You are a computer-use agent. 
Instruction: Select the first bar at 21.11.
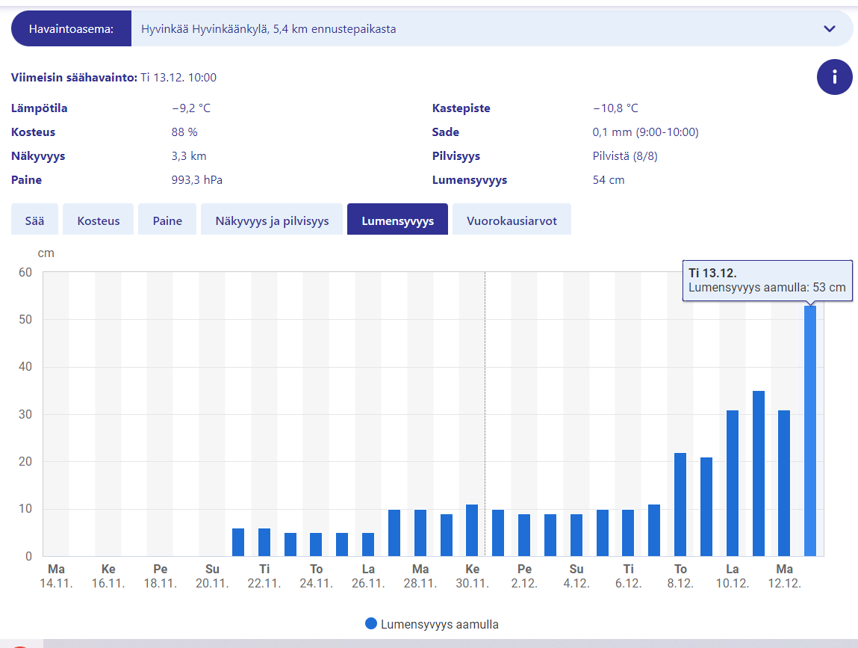(238, 543)
